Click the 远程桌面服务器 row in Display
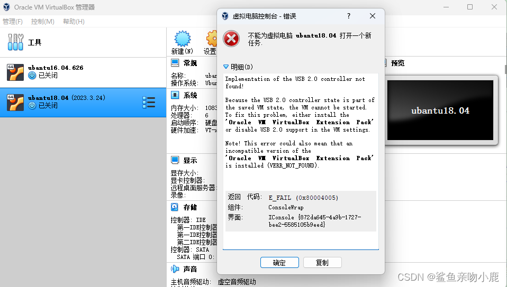 [x=193, y=188]
